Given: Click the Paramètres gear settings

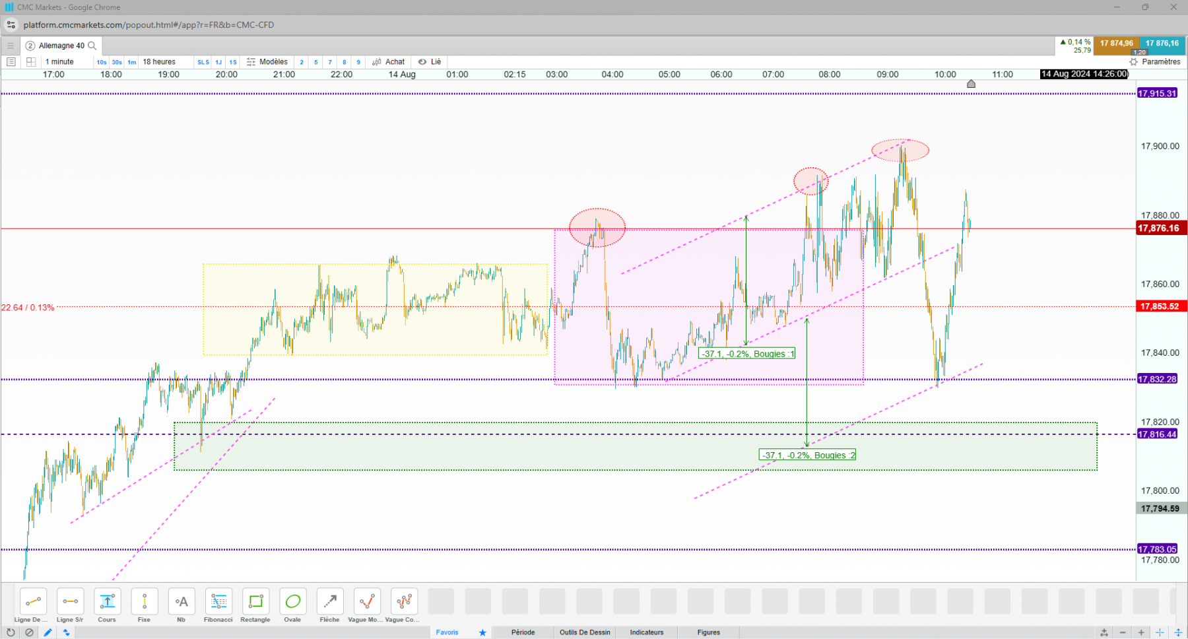Looking at the screenshot, I should click(x=1155, y=62).
